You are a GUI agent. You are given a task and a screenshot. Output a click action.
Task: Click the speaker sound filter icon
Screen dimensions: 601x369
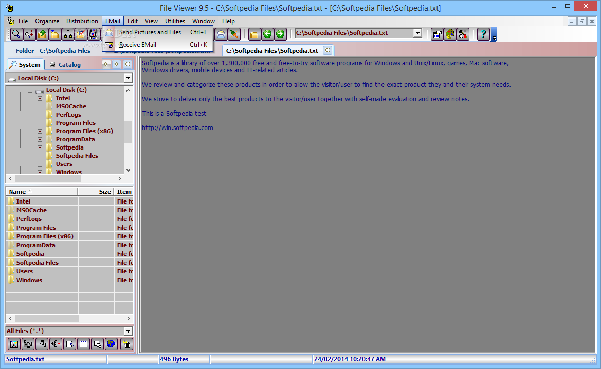tap(56, 344)
